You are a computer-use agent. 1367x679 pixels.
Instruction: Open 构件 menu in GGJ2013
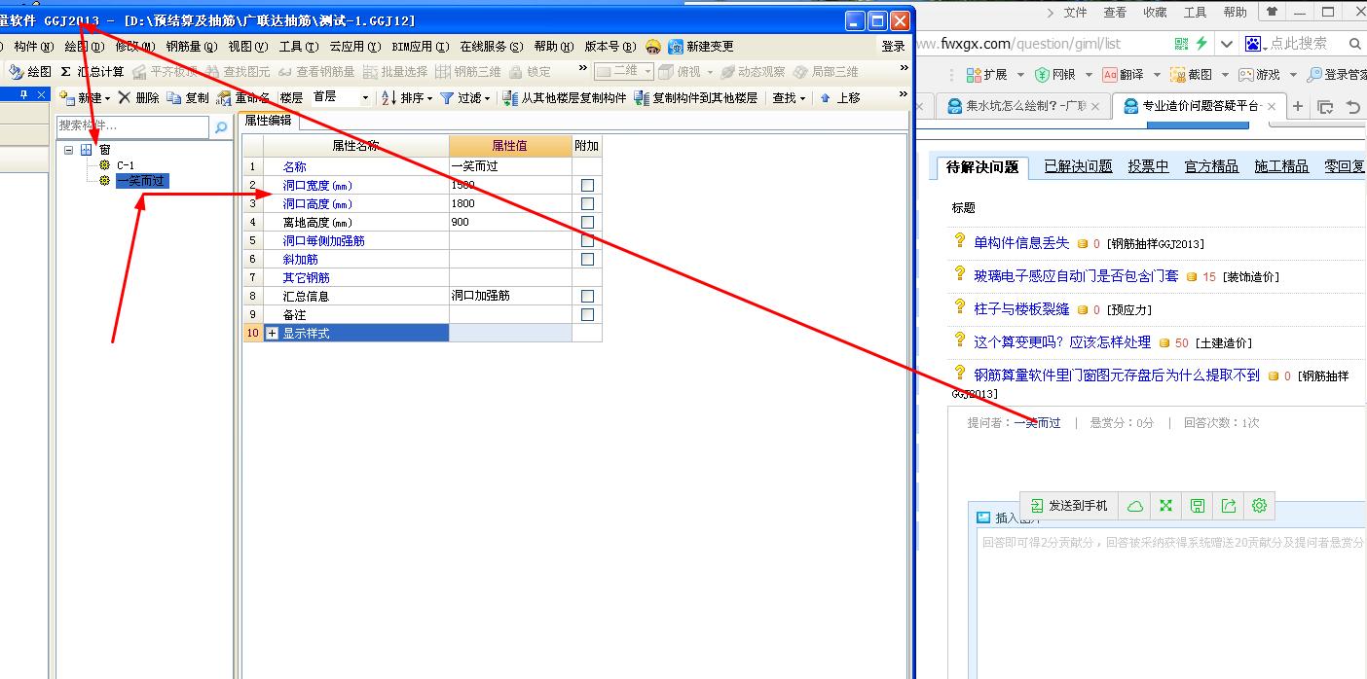(x=34, y=46)
